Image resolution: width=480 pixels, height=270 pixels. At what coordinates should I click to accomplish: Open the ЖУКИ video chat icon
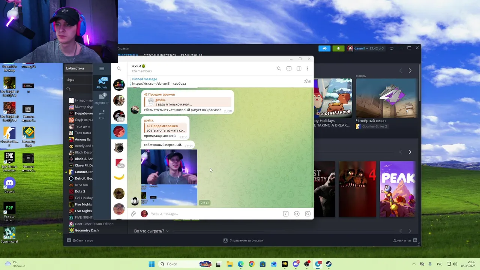click(289, 69)
